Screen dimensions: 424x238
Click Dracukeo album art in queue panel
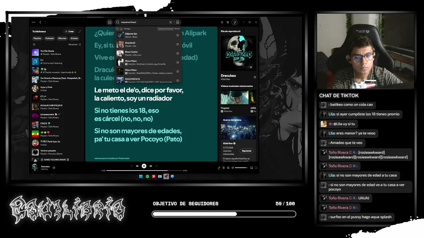click(238, 53)
